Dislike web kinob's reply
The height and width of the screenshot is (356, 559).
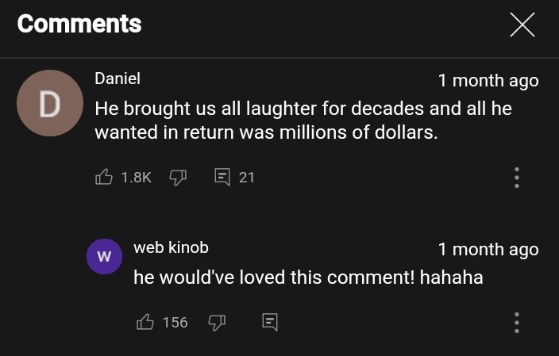pos(217,322)
